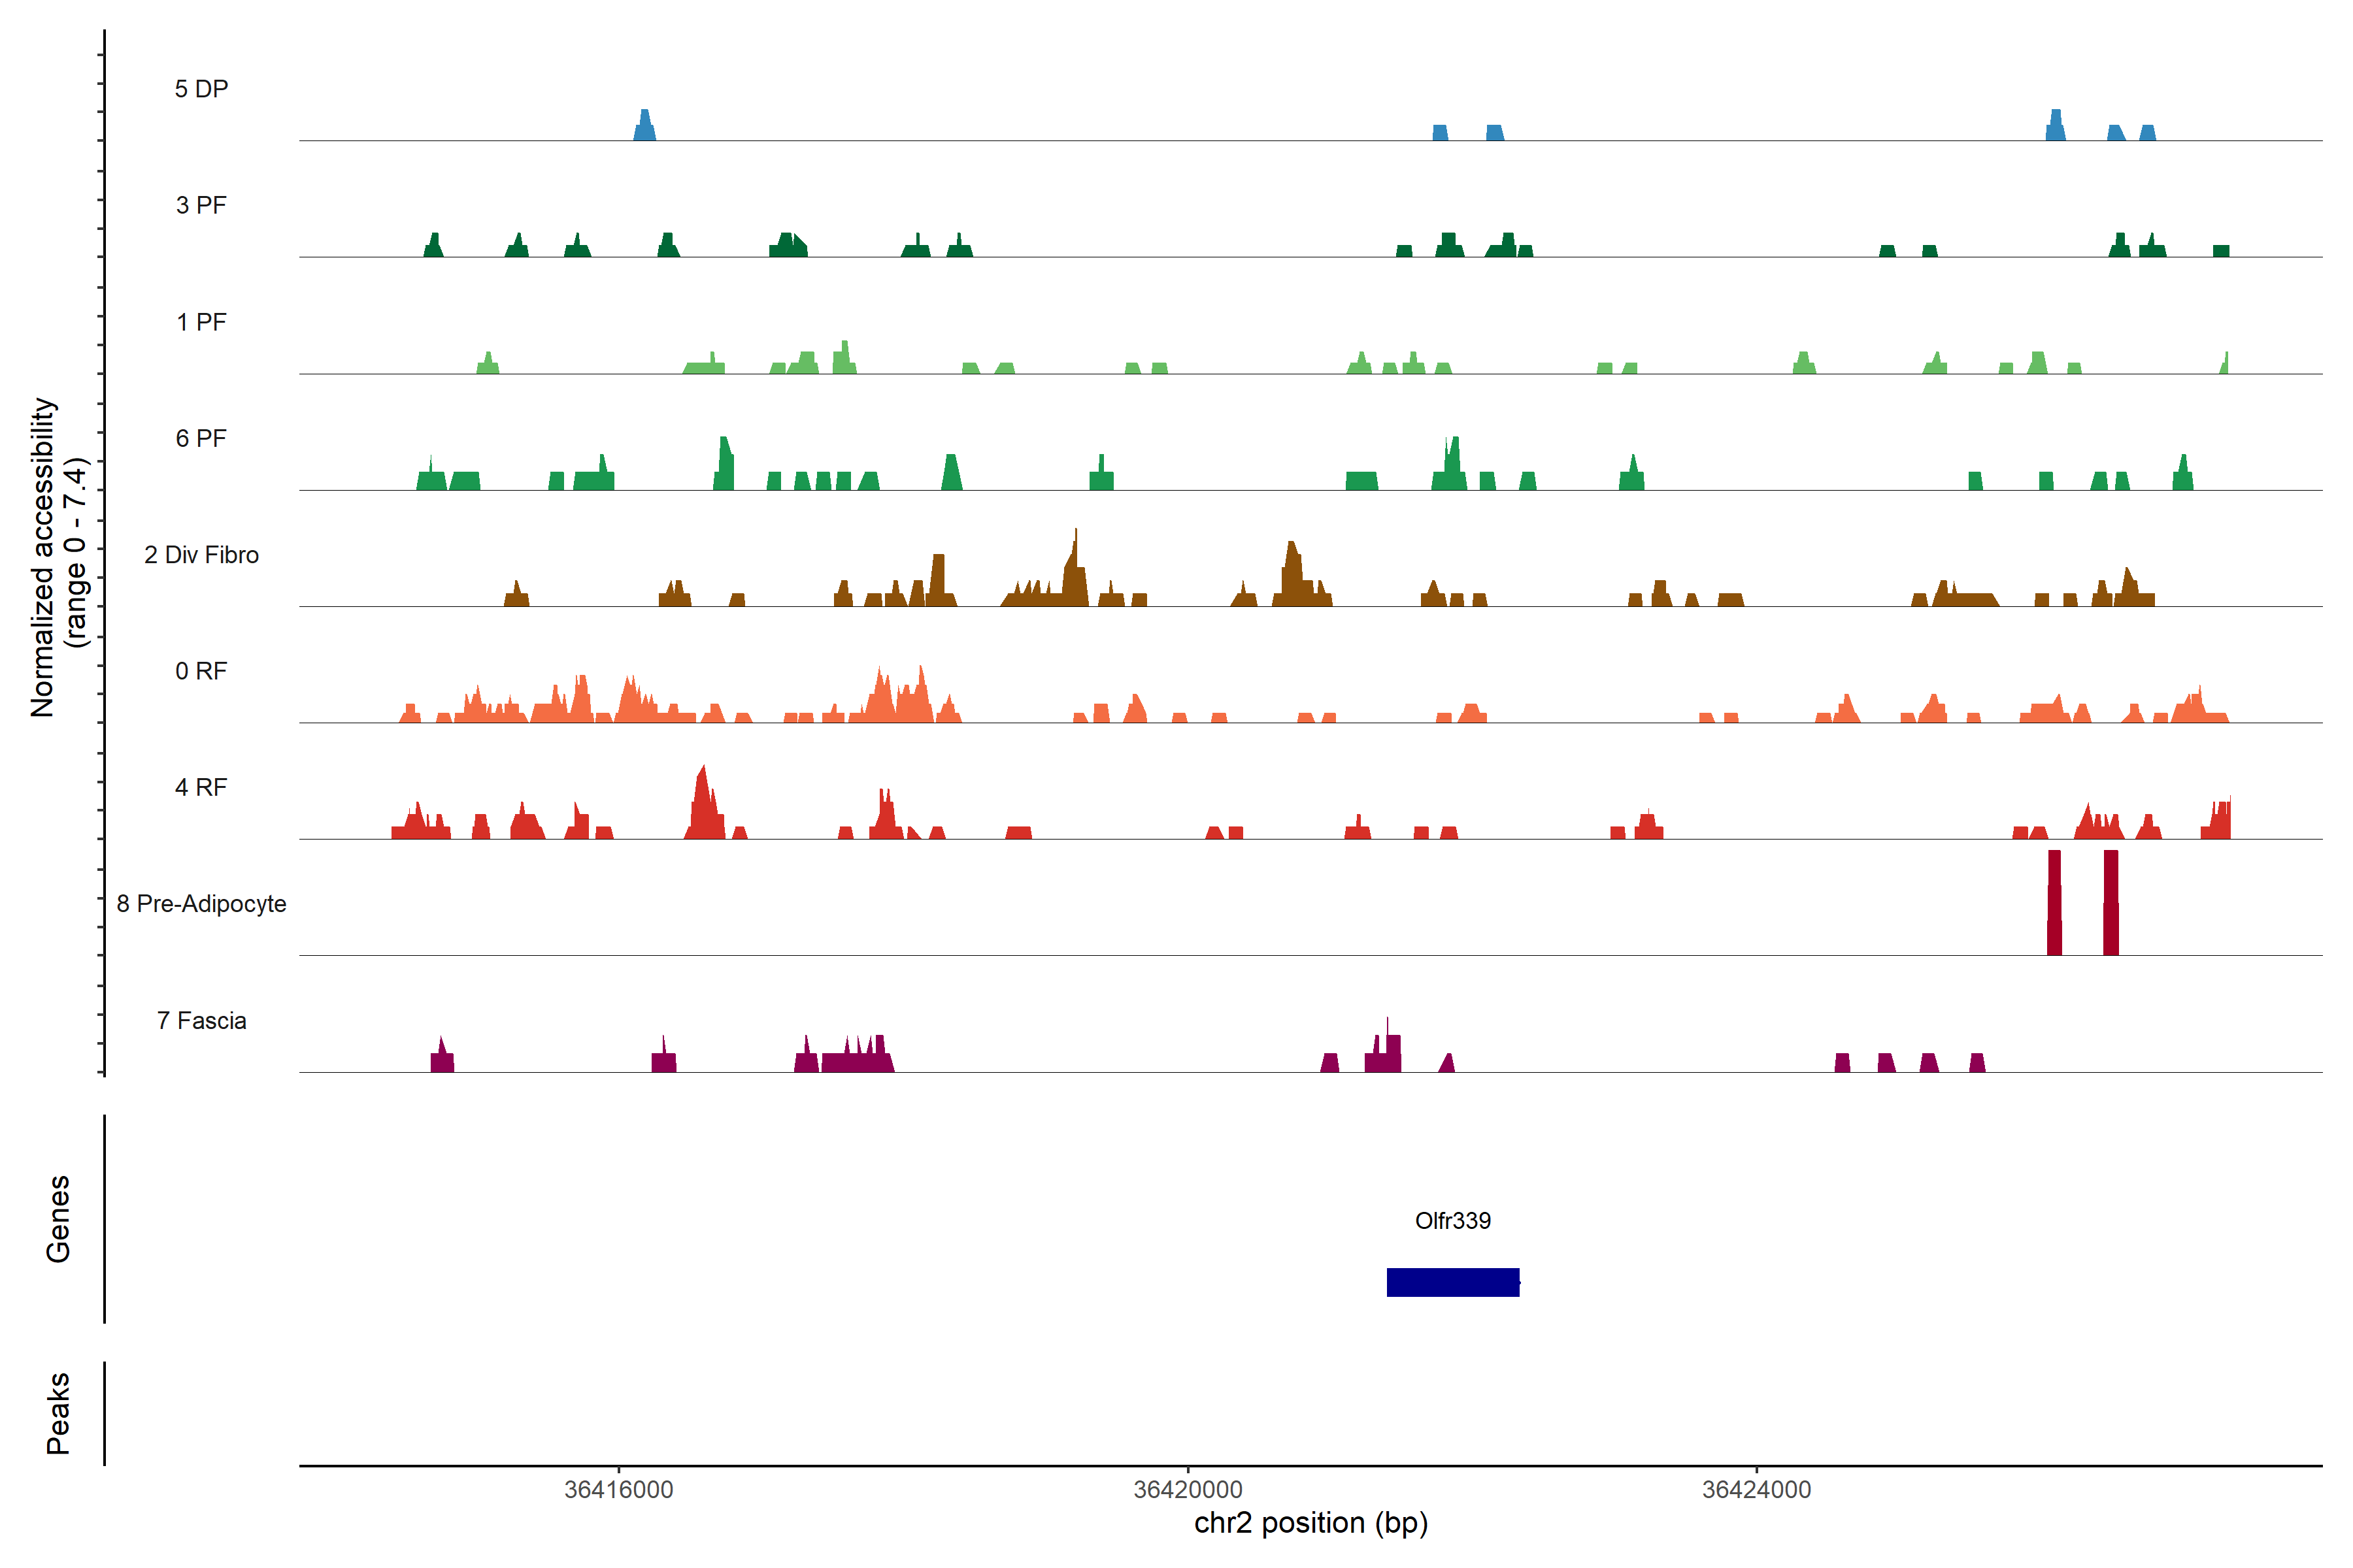The image size is (2353, 1568).
Task: Click the 0 RF track label
Action: pos(201,671)
